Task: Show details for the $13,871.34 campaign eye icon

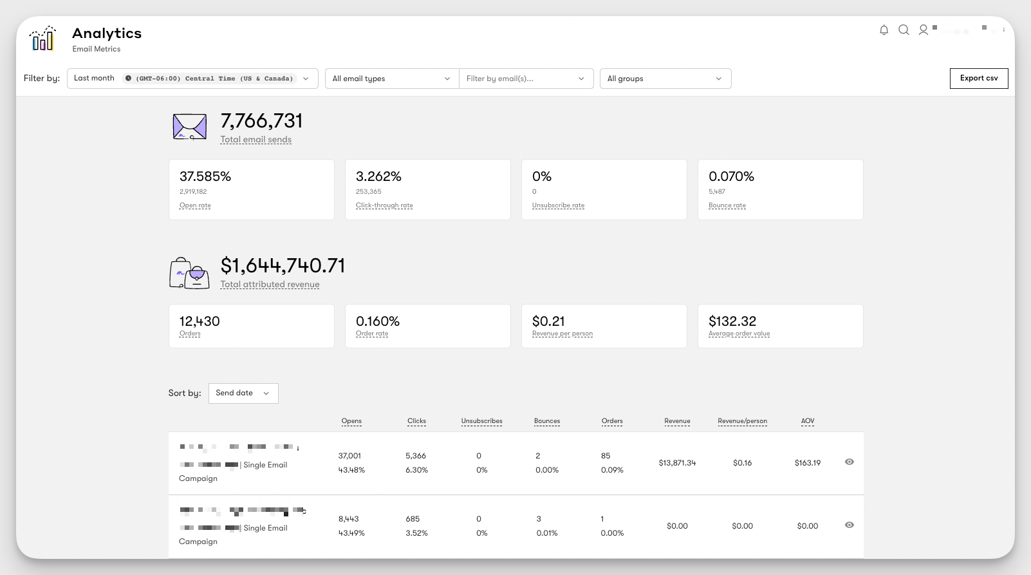Action: coord(850,462)
